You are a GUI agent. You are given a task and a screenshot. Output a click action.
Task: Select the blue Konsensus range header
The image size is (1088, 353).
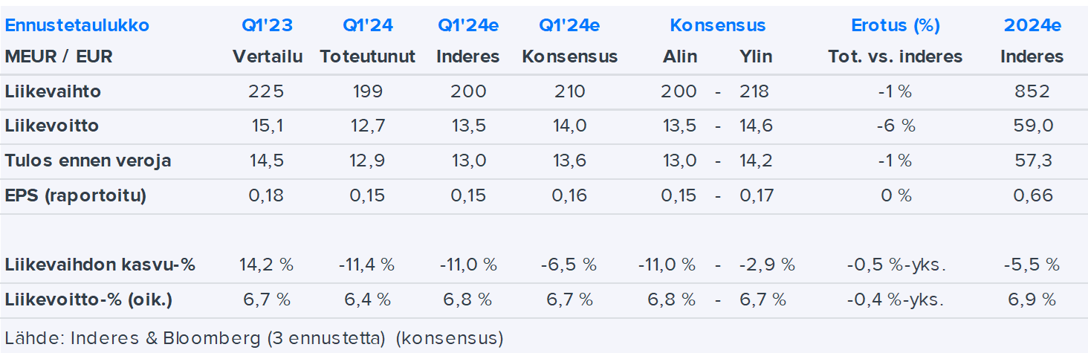click(717, 25)
